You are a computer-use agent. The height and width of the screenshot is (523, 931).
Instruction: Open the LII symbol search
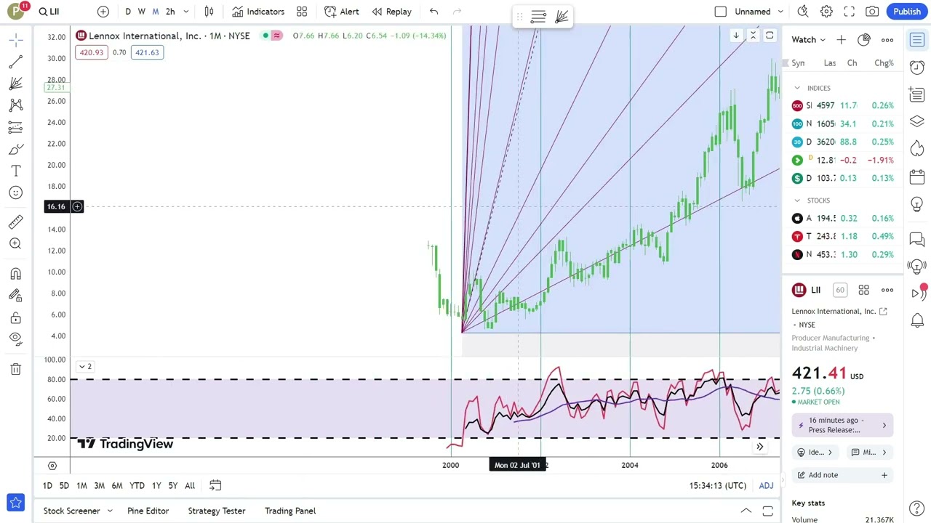coord(49,12)
